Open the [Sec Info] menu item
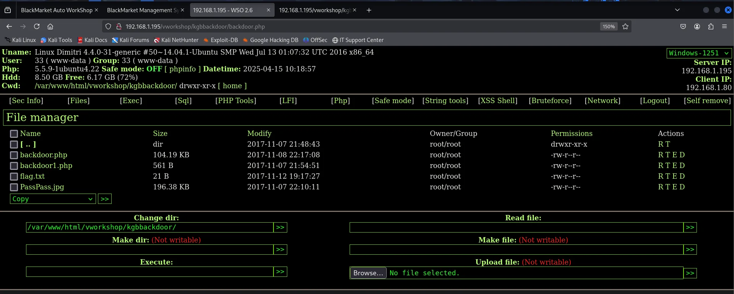 click(26, 100)
